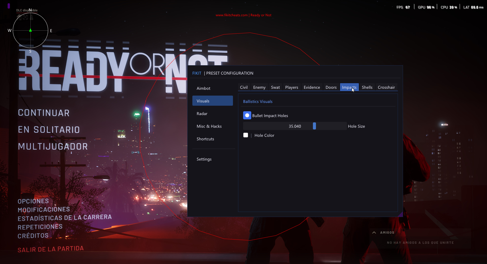This screenshot has height=264, width=487.
Task: Disable the Bullet Impact Holes toggle
Action: pyautogui.click(x=247, y=115)
